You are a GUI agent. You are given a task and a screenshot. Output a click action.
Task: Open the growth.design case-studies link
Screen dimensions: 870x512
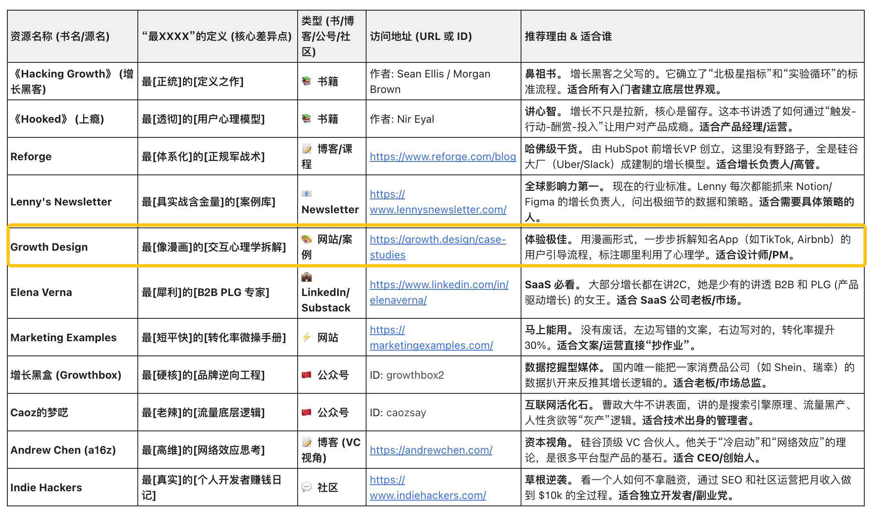437,239
